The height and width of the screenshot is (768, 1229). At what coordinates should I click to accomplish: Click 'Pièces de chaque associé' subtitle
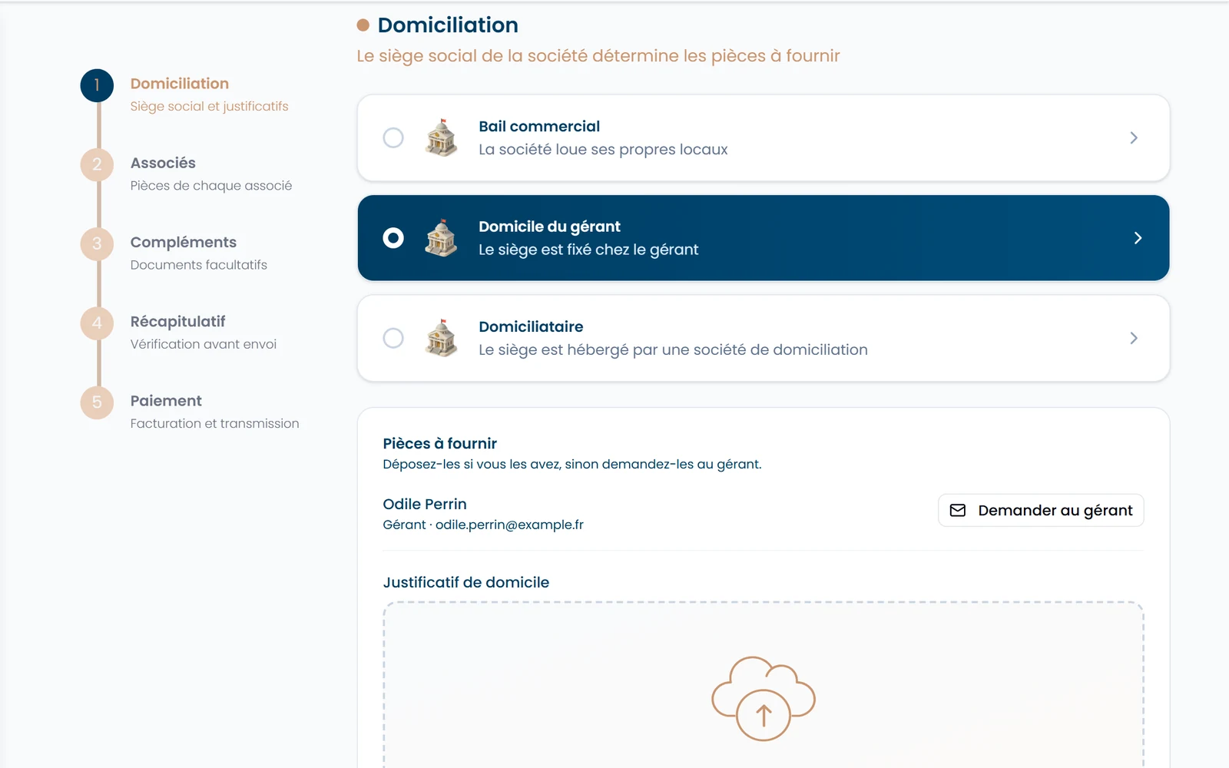point(211,185)
